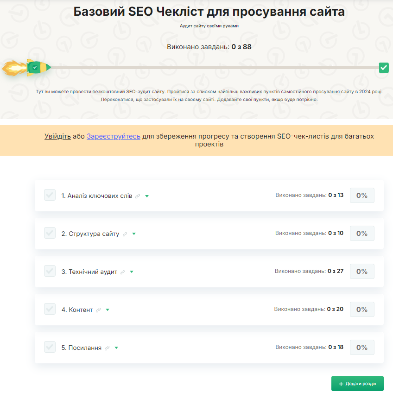Click link icon next to Структура сайту
This screenshot has height=393, width=393.
(125, 234)
